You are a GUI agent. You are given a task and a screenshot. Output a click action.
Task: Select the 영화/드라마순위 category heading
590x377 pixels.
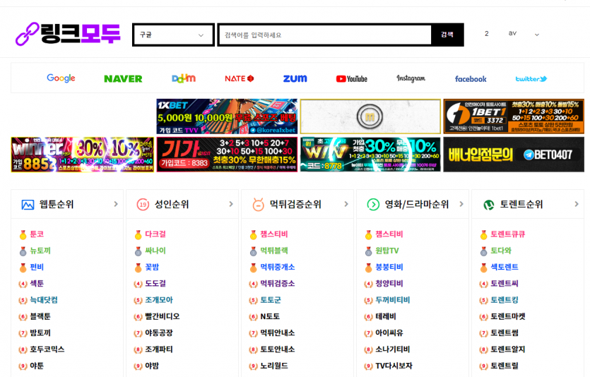pyautogui.click(x=417, y=205)
